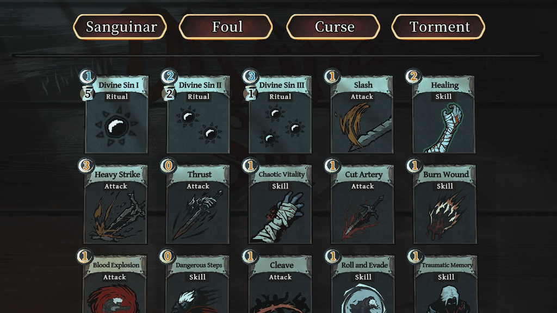557x313 pixels.
Task: Click the Slash attack card artwork
Action: tap(362, 127)
